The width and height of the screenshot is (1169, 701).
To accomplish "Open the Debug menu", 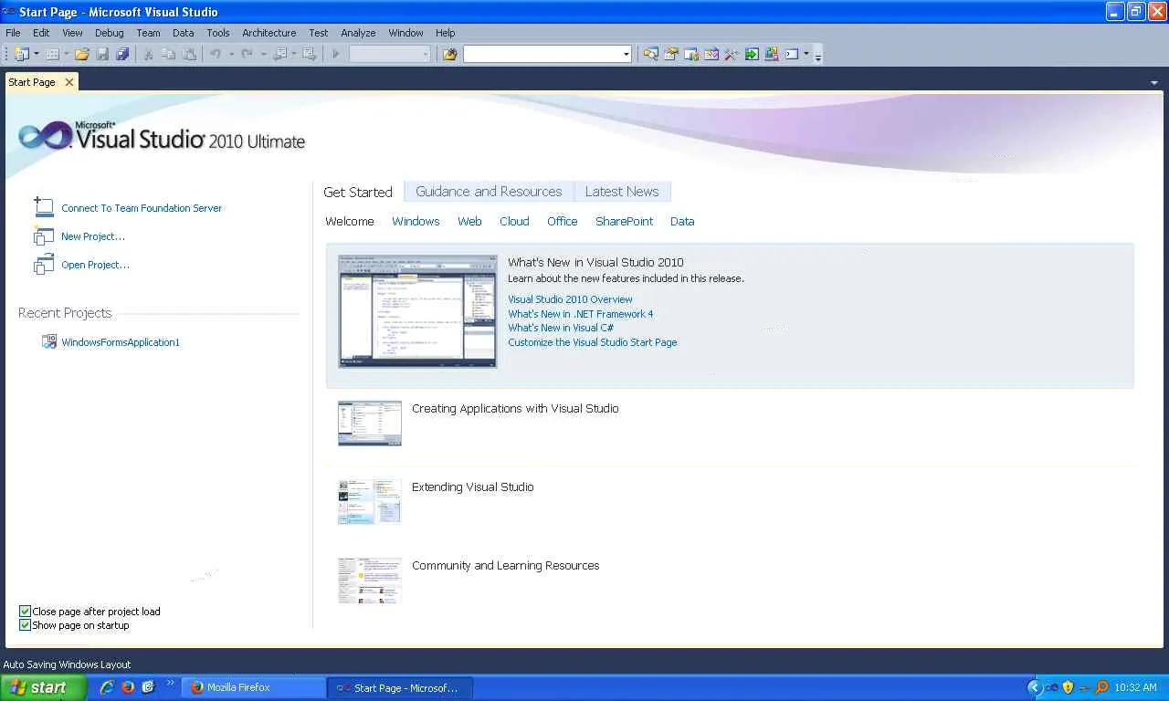I will click(110, 33).
